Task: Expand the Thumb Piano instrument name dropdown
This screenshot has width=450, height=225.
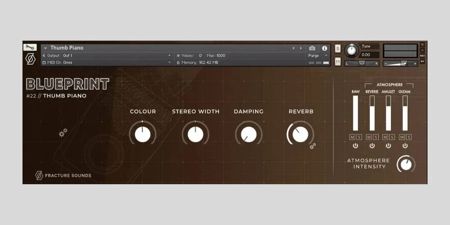Action: (x=45, y=48)
